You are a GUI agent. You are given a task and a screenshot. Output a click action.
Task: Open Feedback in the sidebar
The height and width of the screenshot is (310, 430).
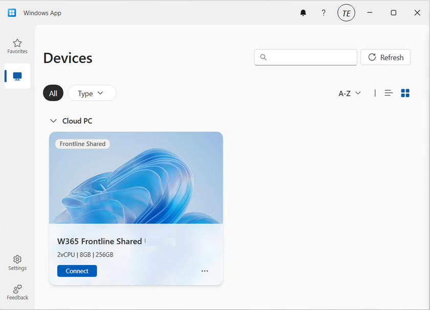tap(17, 292)
